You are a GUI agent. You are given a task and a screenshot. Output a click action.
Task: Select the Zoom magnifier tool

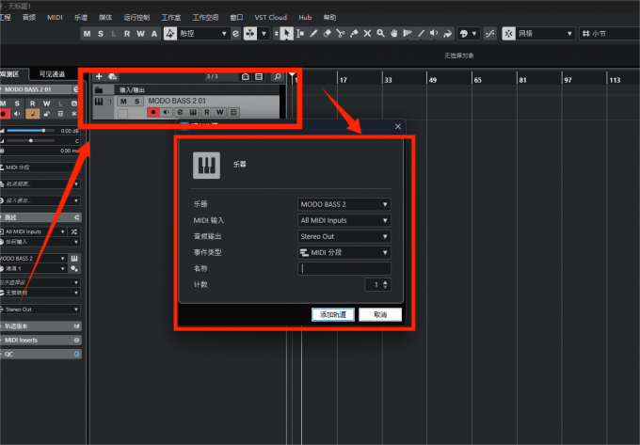tap(381, 34)
